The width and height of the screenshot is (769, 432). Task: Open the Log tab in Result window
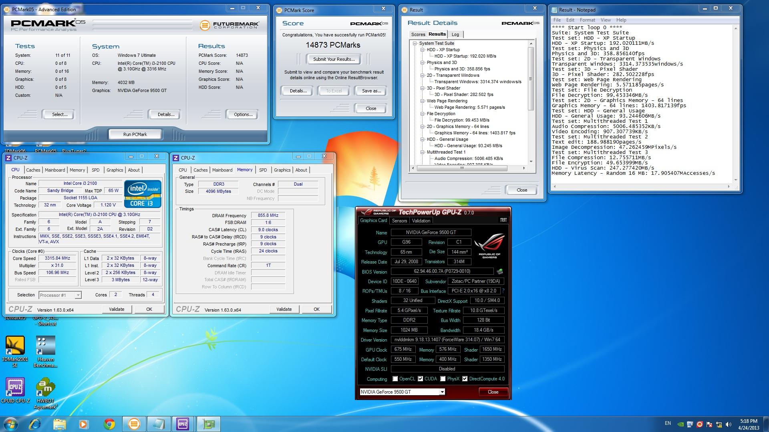(455, 34)
